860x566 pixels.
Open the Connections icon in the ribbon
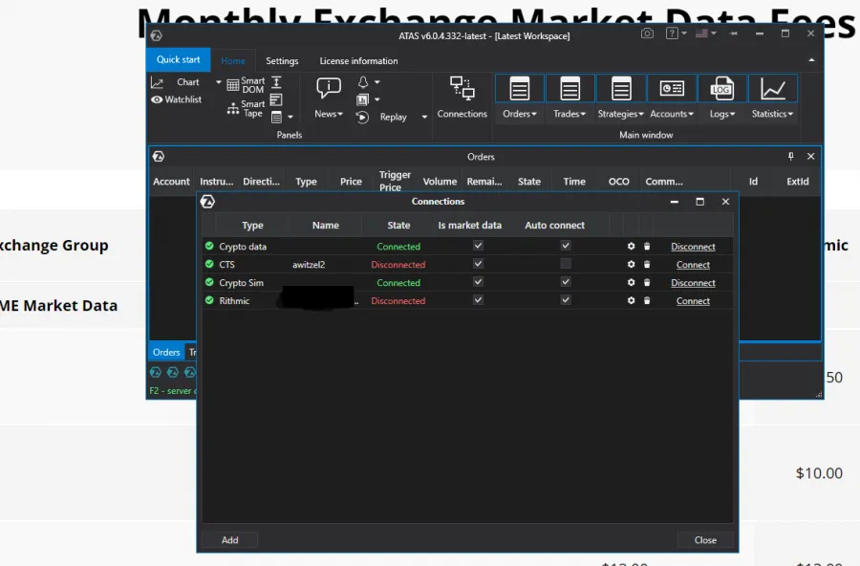point(462,90)
